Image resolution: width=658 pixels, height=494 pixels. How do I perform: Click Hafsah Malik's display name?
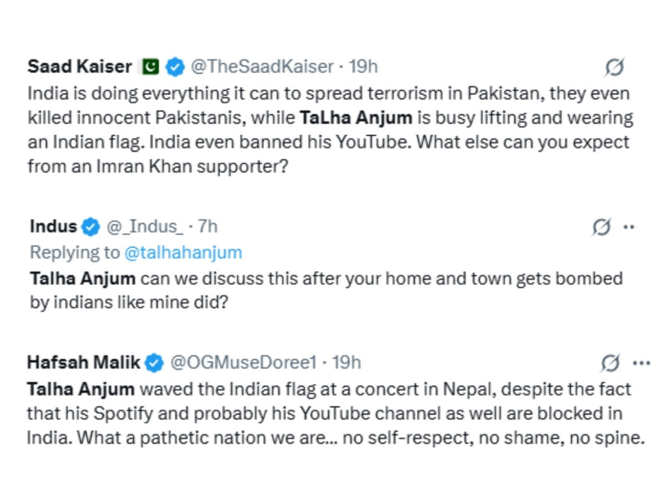coord(82,363)
